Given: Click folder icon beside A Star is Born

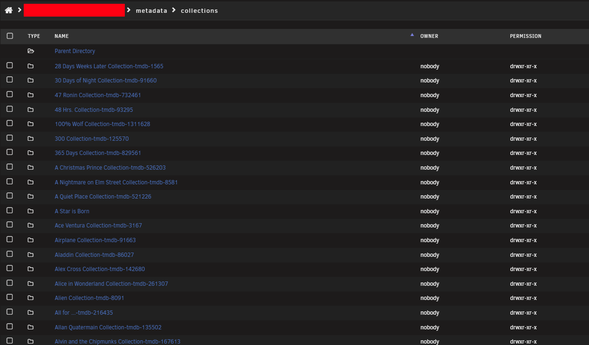Looking at the screenshot, I should pos(31,211).
